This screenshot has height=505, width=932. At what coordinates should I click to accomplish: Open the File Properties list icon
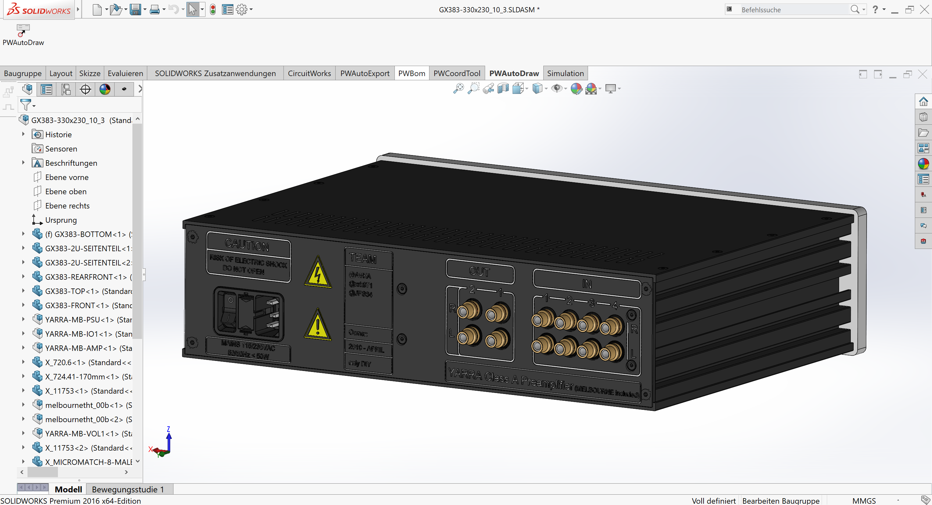click(x=227, y=9)
